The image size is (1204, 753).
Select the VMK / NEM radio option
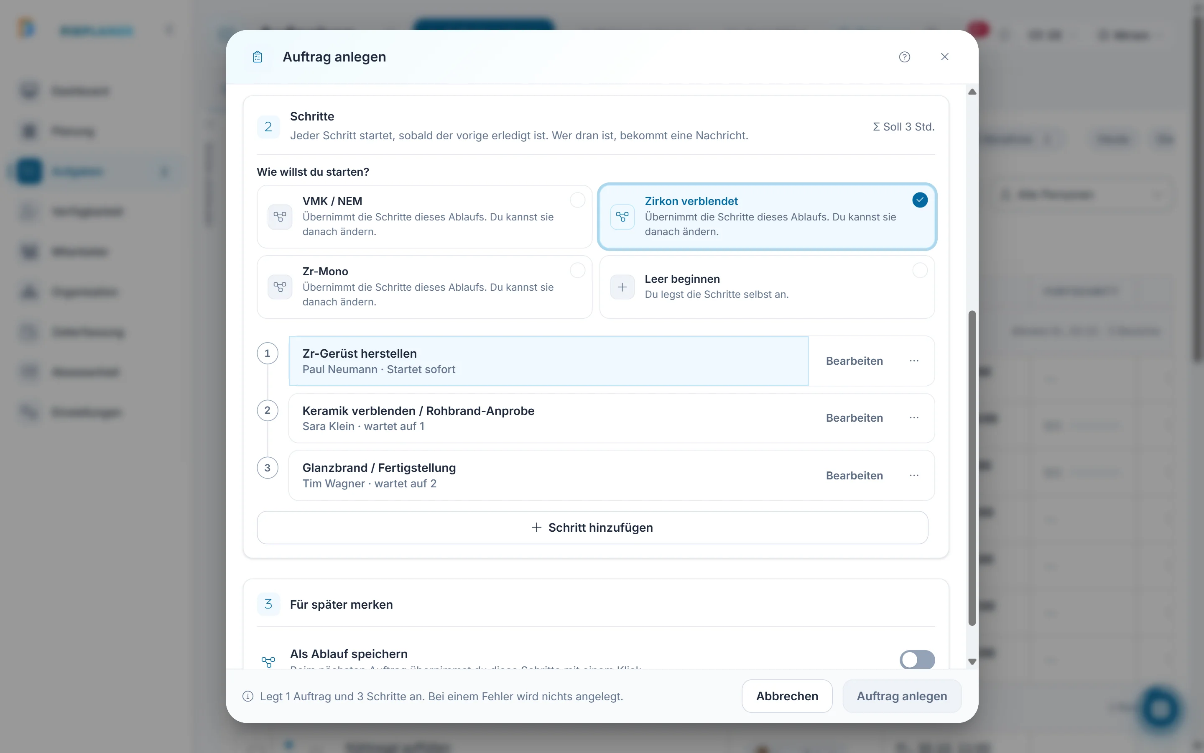(578, 200)
